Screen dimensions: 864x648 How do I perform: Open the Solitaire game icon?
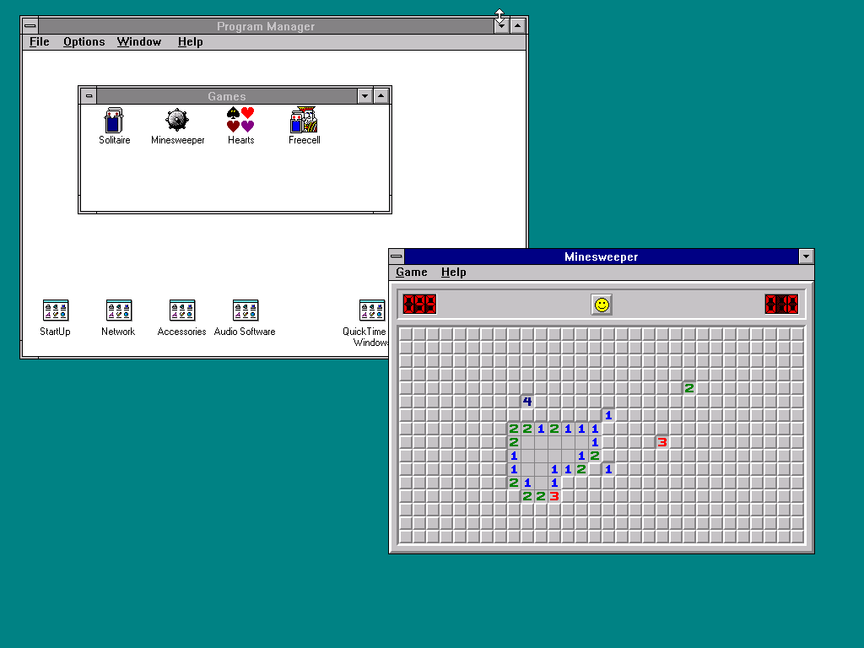(114, 121)
